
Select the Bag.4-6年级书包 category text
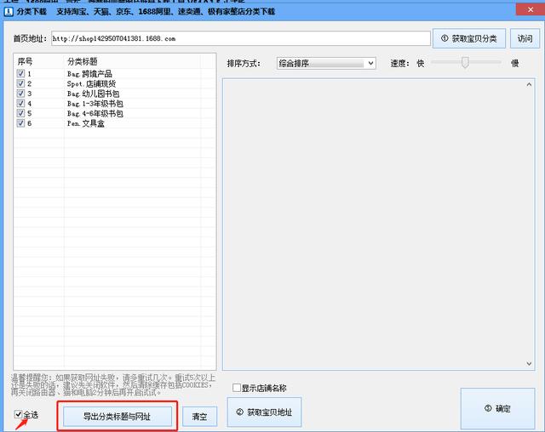95,113
